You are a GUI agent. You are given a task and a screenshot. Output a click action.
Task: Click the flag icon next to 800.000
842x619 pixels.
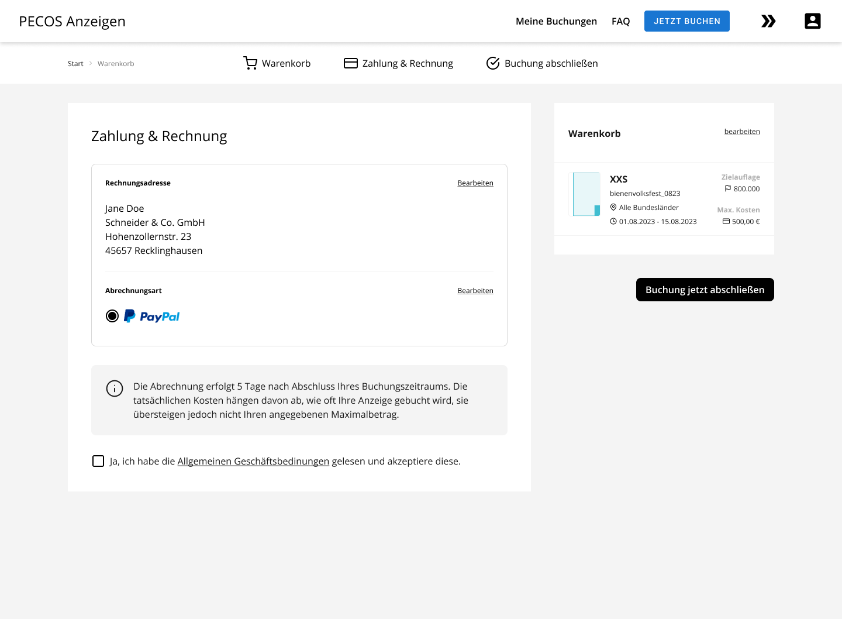(728, 188)
